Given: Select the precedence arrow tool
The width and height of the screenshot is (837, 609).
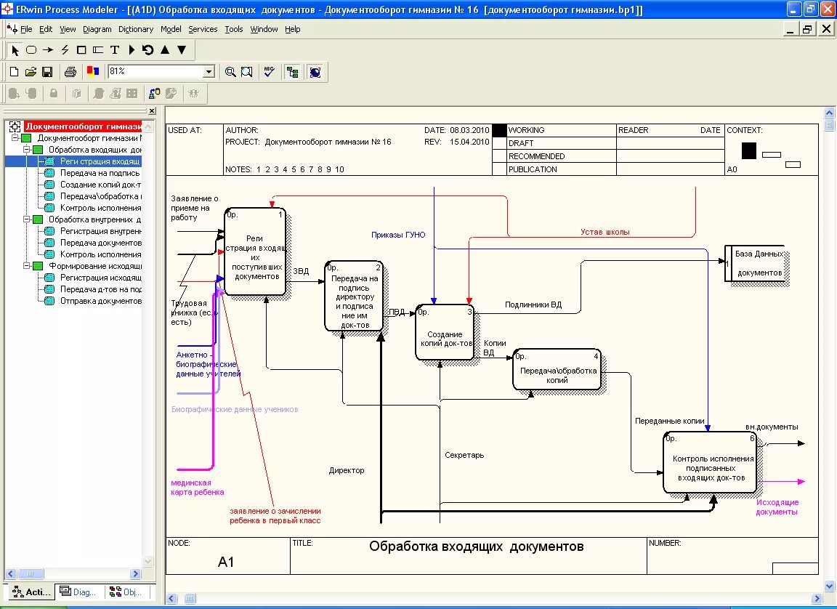Looking at the screenshot, I should pos(48,50).
